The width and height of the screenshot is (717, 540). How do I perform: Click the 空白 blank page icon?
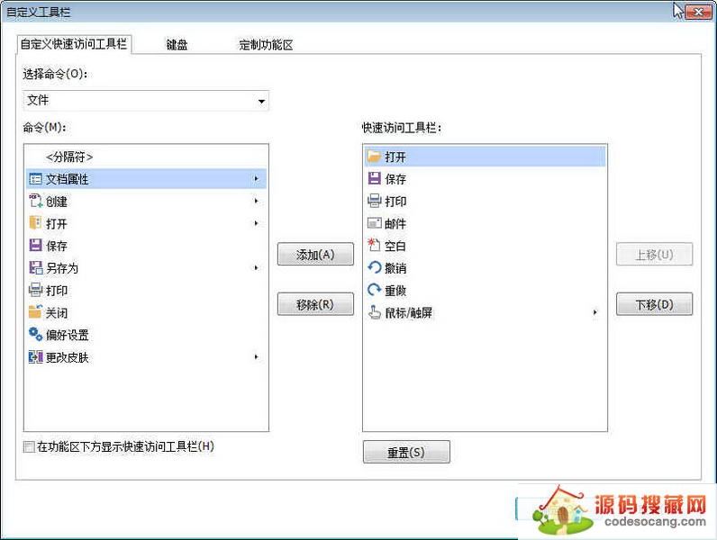pyautogui.click(x=375, y=246)
